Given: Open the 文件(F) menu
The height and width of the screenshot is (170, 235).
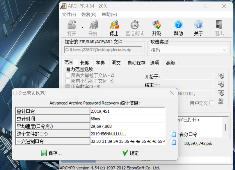Looking at the screenshot, I should [x=69, y=14].
